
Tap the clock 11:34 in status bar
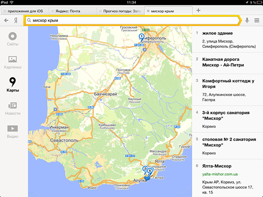point(131,2)
